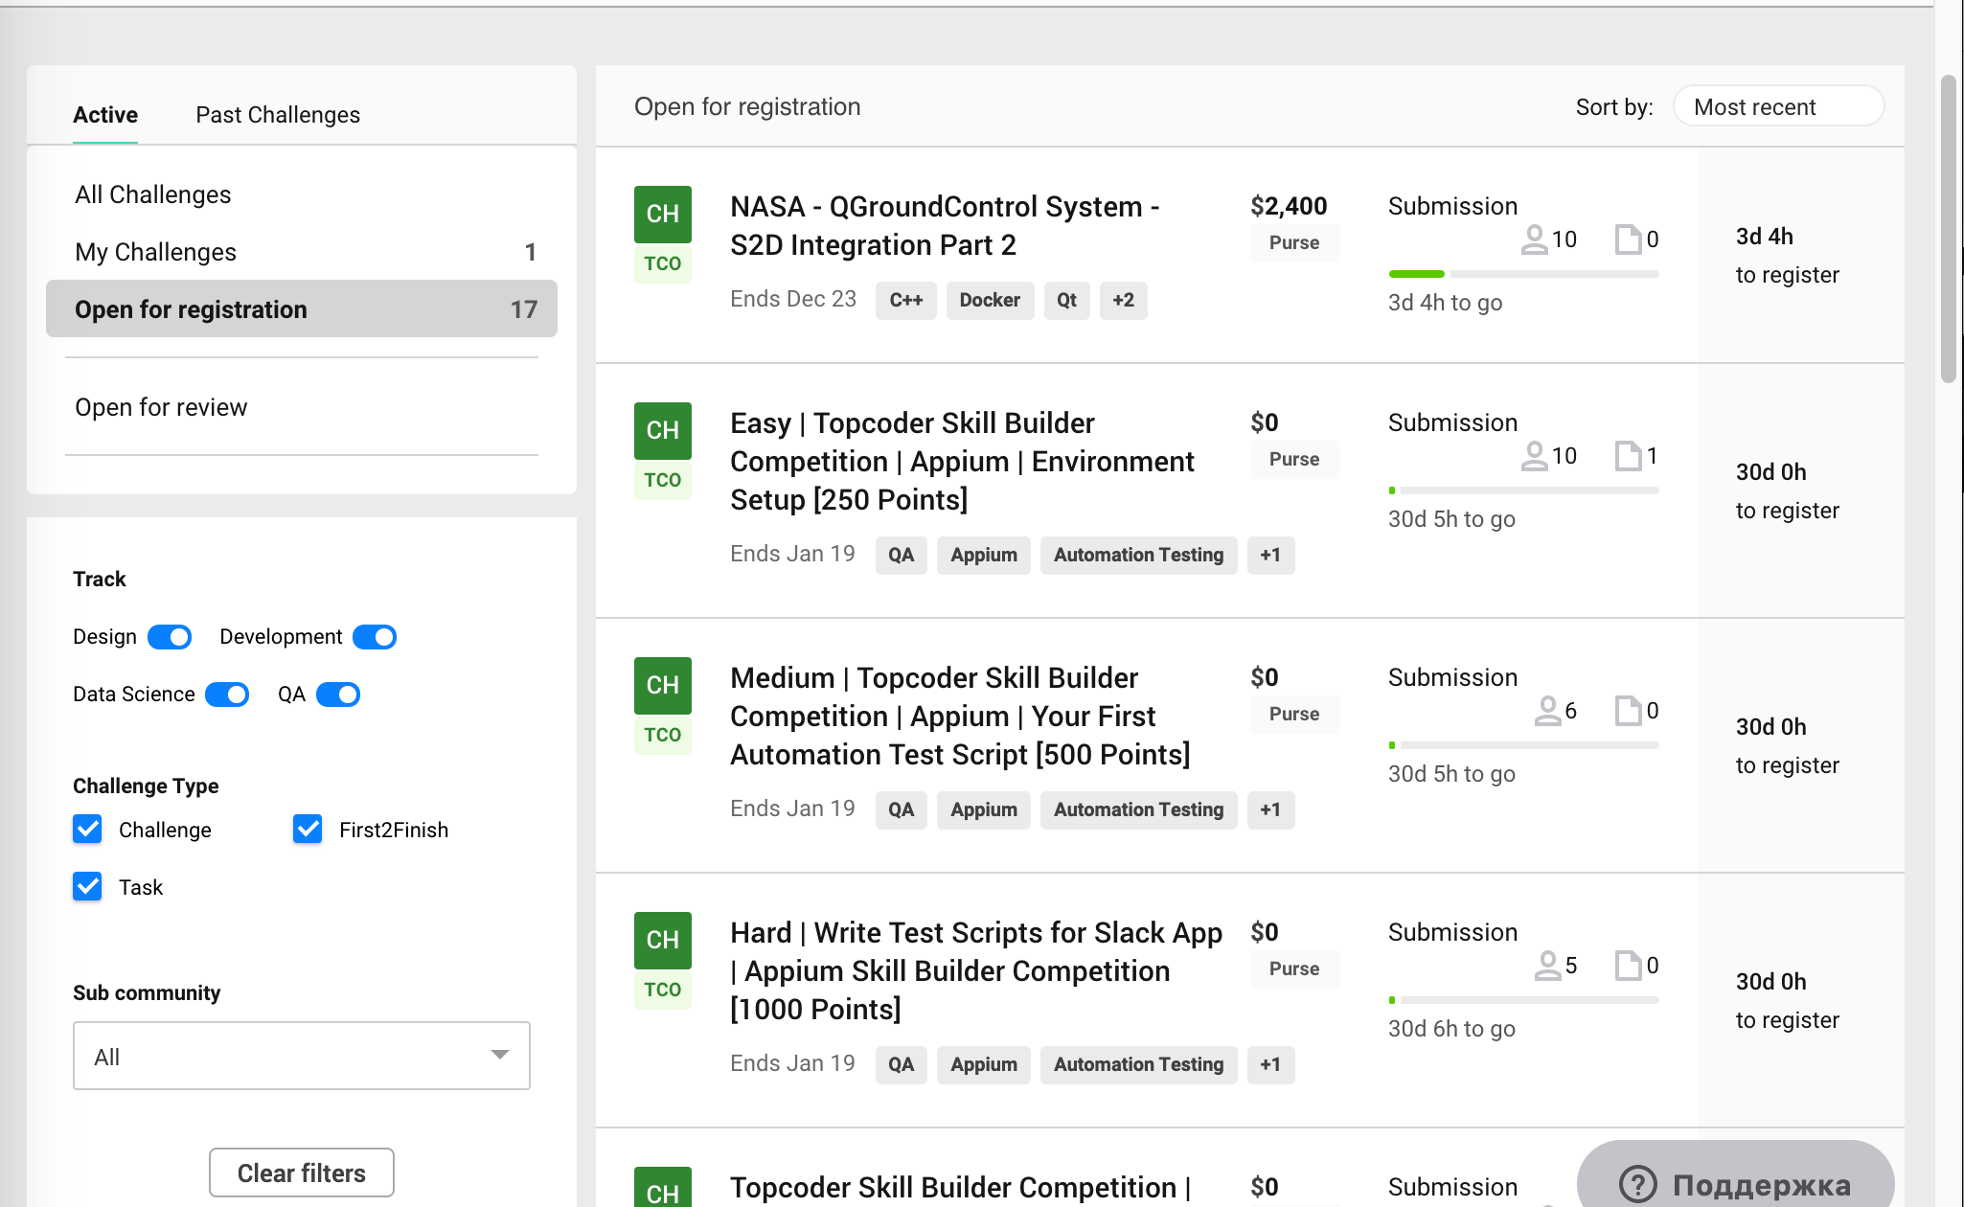The image size is (1964, 1207).
Task: Click the page vertical scrollbar
Action: coord(1949,230)
